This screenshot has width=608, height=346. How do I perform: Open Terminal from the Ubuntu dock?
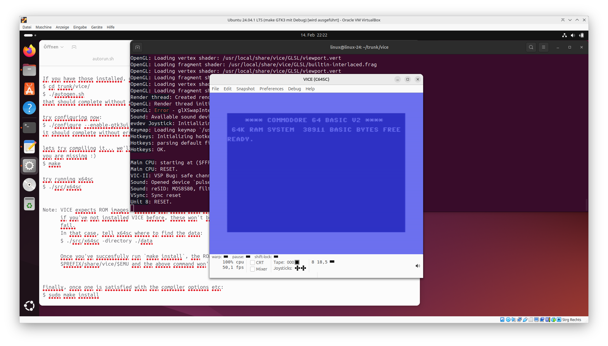(x=29, y=127)
